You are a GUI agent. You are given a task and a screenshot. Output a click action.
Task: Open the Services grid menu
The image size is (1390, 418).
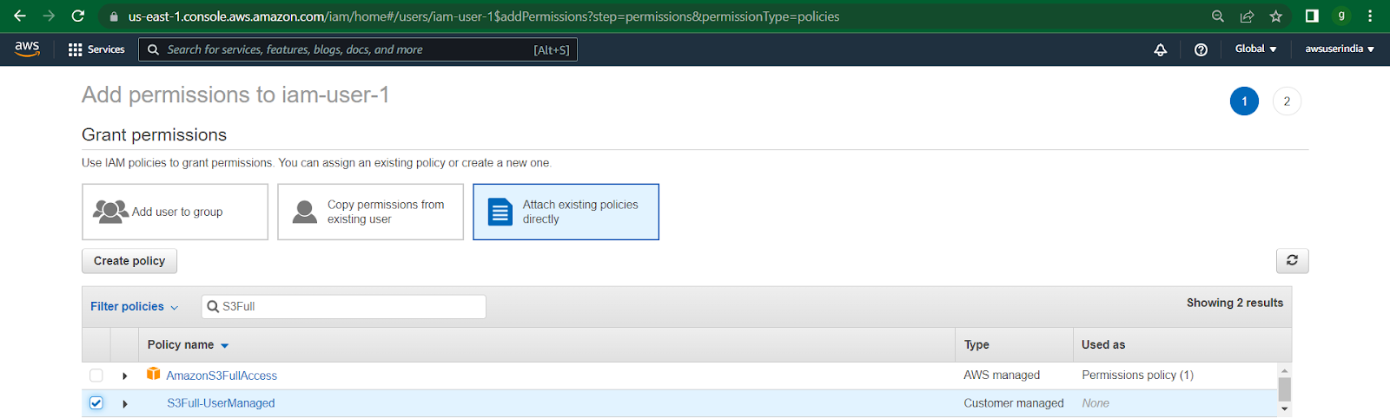96,49
